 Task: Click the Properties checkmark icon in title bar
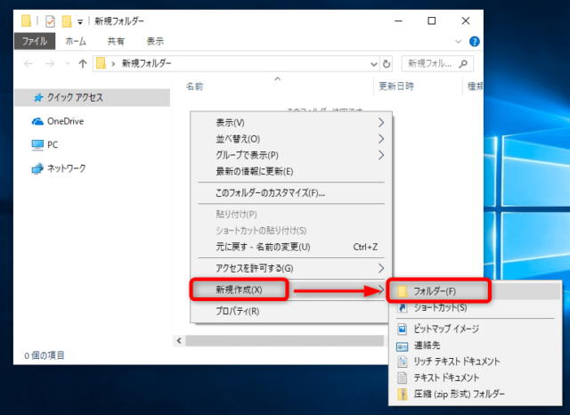[x=50, y=21]
